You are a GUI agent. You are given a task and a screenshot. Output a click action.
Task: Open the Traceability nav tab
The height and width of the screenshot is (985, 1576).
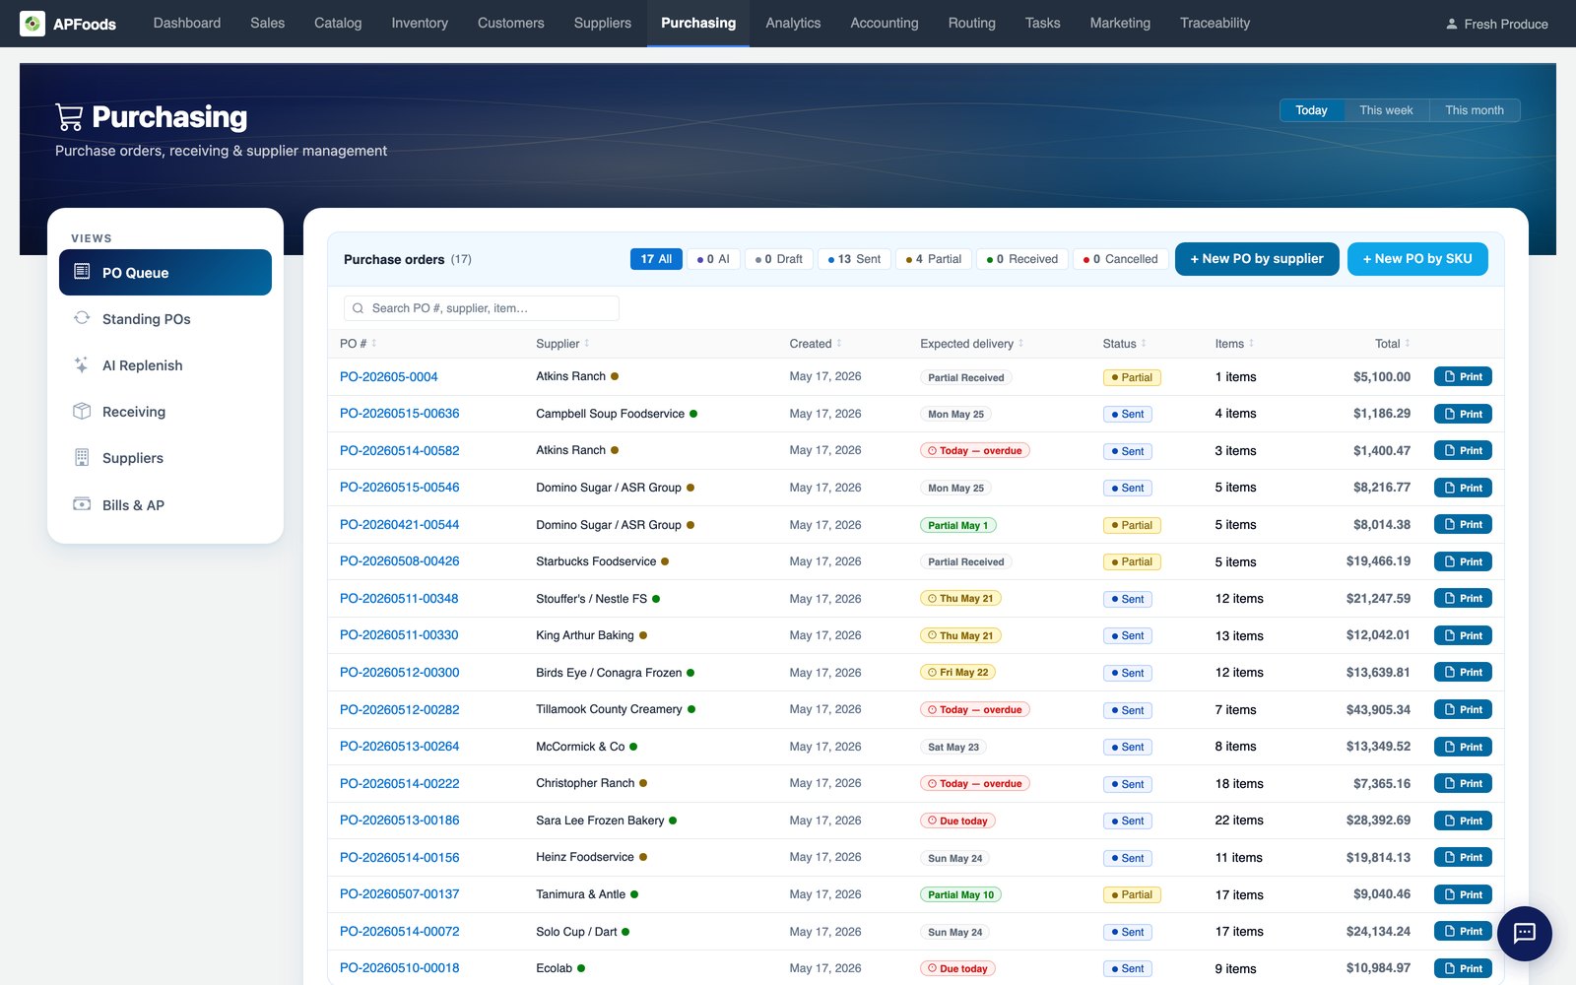tap(1215, 23)
